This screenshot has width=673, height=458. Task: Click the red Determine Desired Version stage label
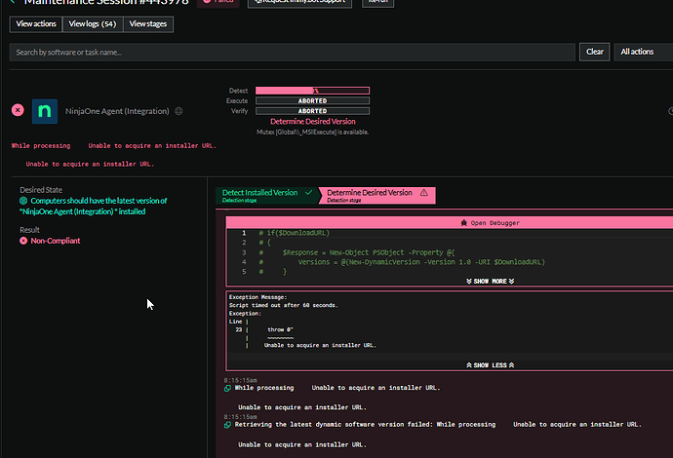point(313,122)
